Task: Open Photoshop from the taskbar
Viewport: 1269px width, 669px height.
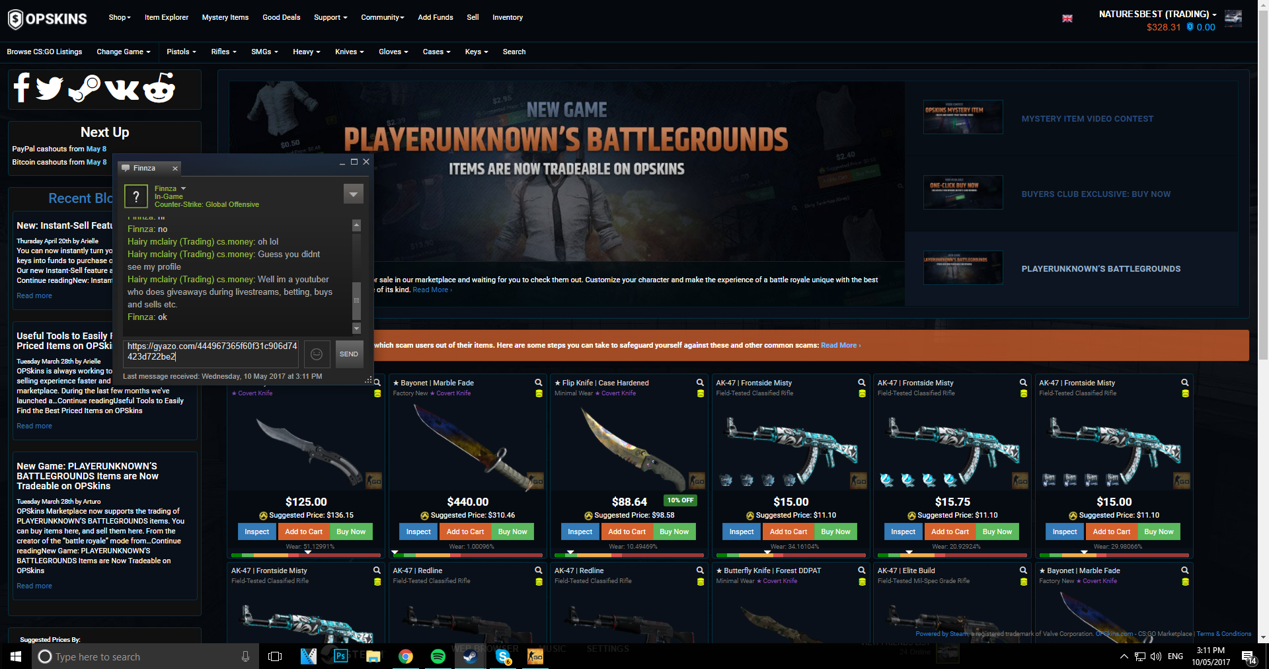Action: tap(341, 656)
